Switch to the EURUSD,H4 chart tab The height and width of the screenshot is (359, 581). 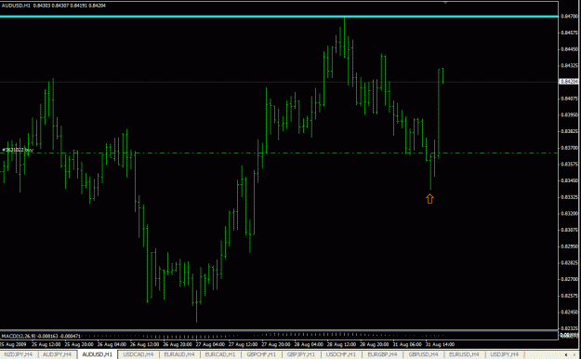pos(464,354)
